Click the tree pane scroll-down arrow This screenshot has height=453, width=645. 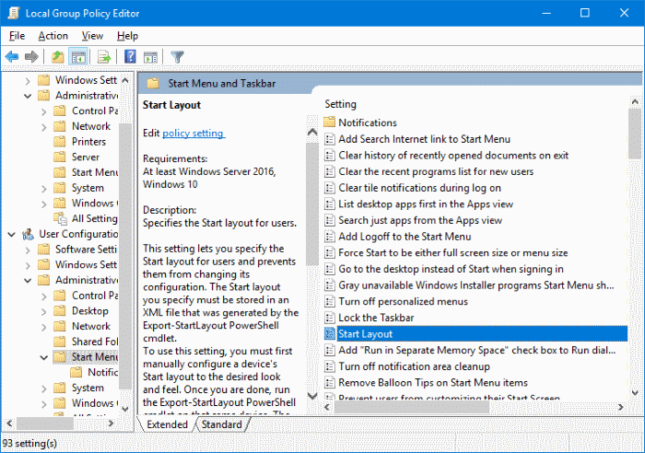[125, 409]
